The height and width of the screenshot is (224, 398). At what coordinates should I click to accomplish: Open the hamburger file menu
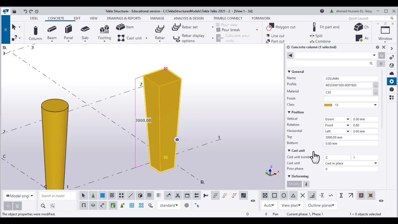(x=6, y=30)
